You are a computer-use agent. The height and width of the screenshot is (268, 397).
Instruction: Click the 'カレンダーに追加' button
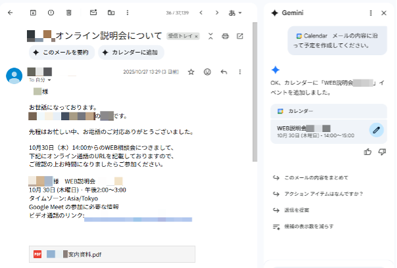[131, 53]
